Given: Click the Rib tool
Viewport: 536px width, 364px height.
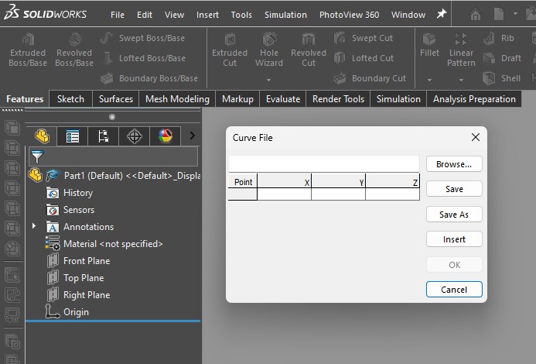Looking at the screenshot, I should point(498,38).
